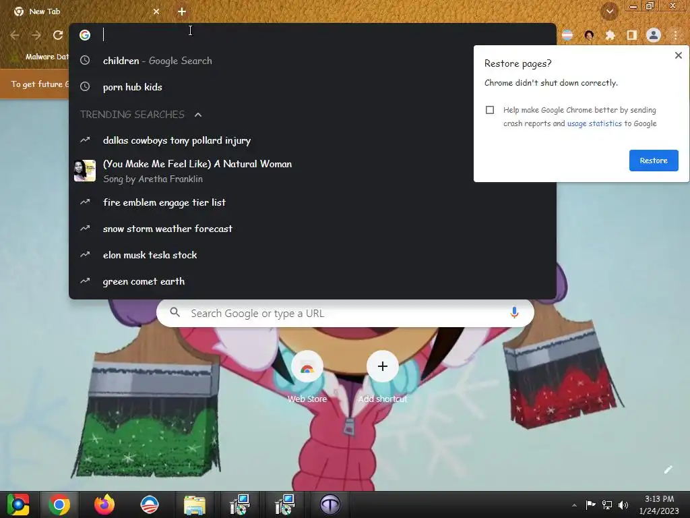Choose the 'A Natural Woman' song suggestion
690x518 pixels.
point(313,171)
